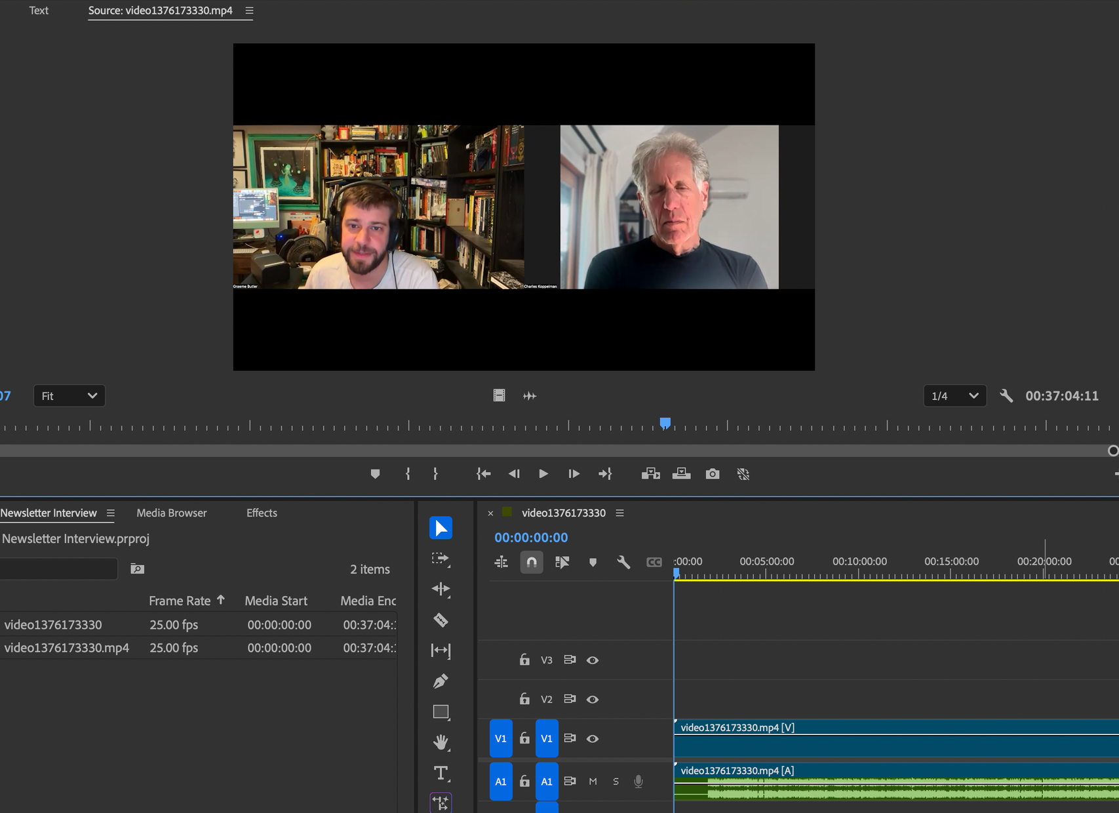
Task: Select video1376173330.mp4 in project bin
Action: [67, 648]
